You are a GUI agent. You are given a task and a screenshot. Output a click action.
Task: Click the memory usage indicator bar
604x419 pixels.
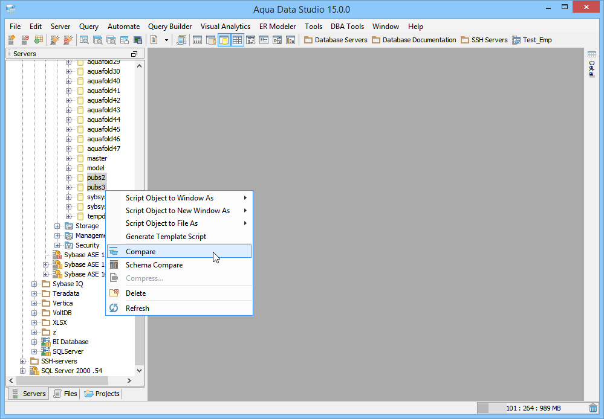coord(532,408)
